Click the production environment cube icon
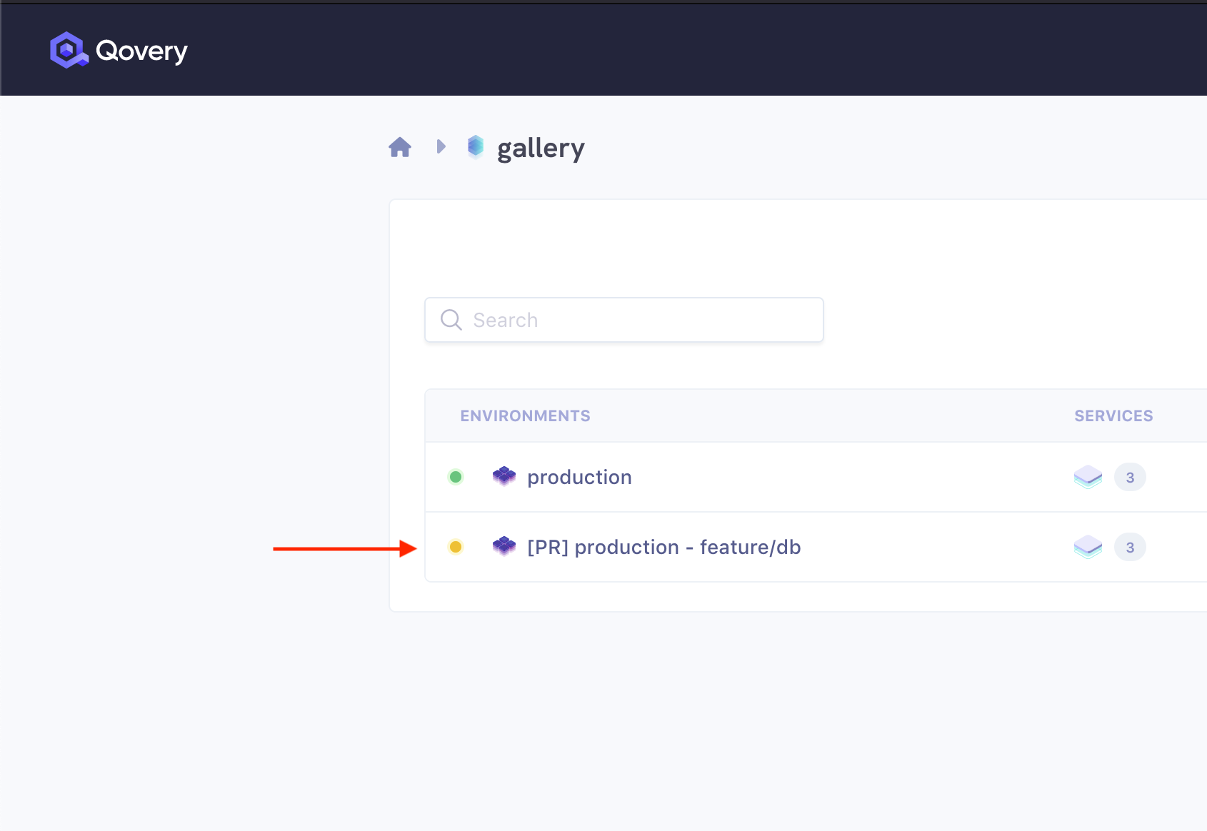1207x831 pixels. 504,476
